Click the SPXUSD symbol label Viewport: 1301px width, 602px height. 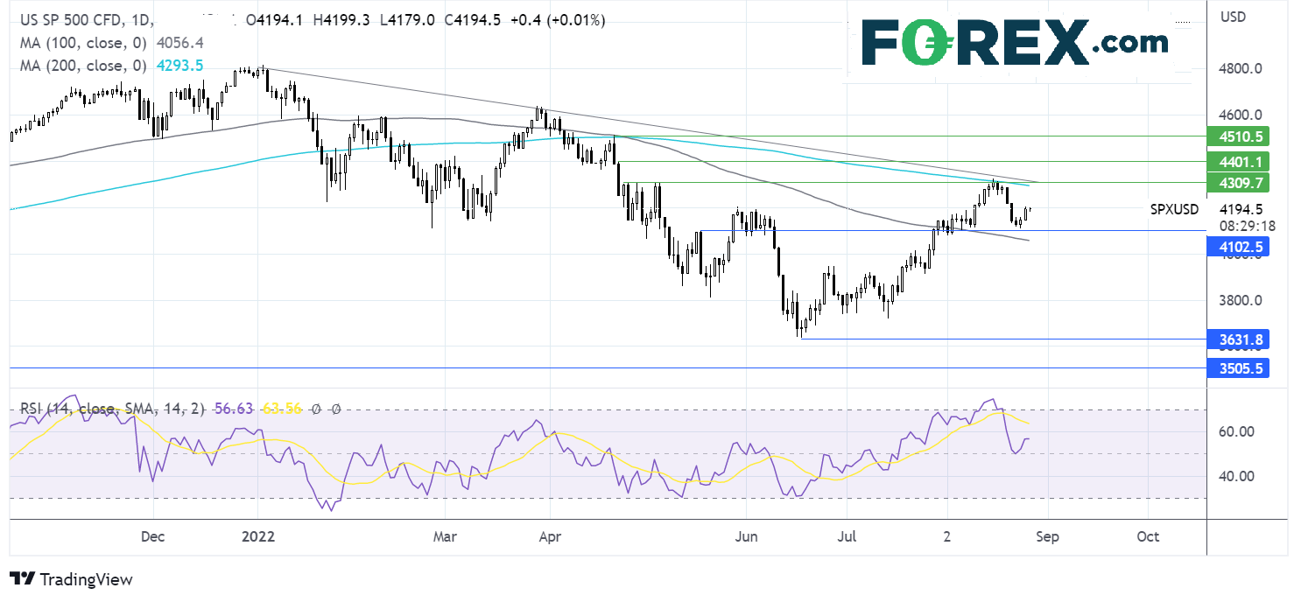click(1174, 210)
